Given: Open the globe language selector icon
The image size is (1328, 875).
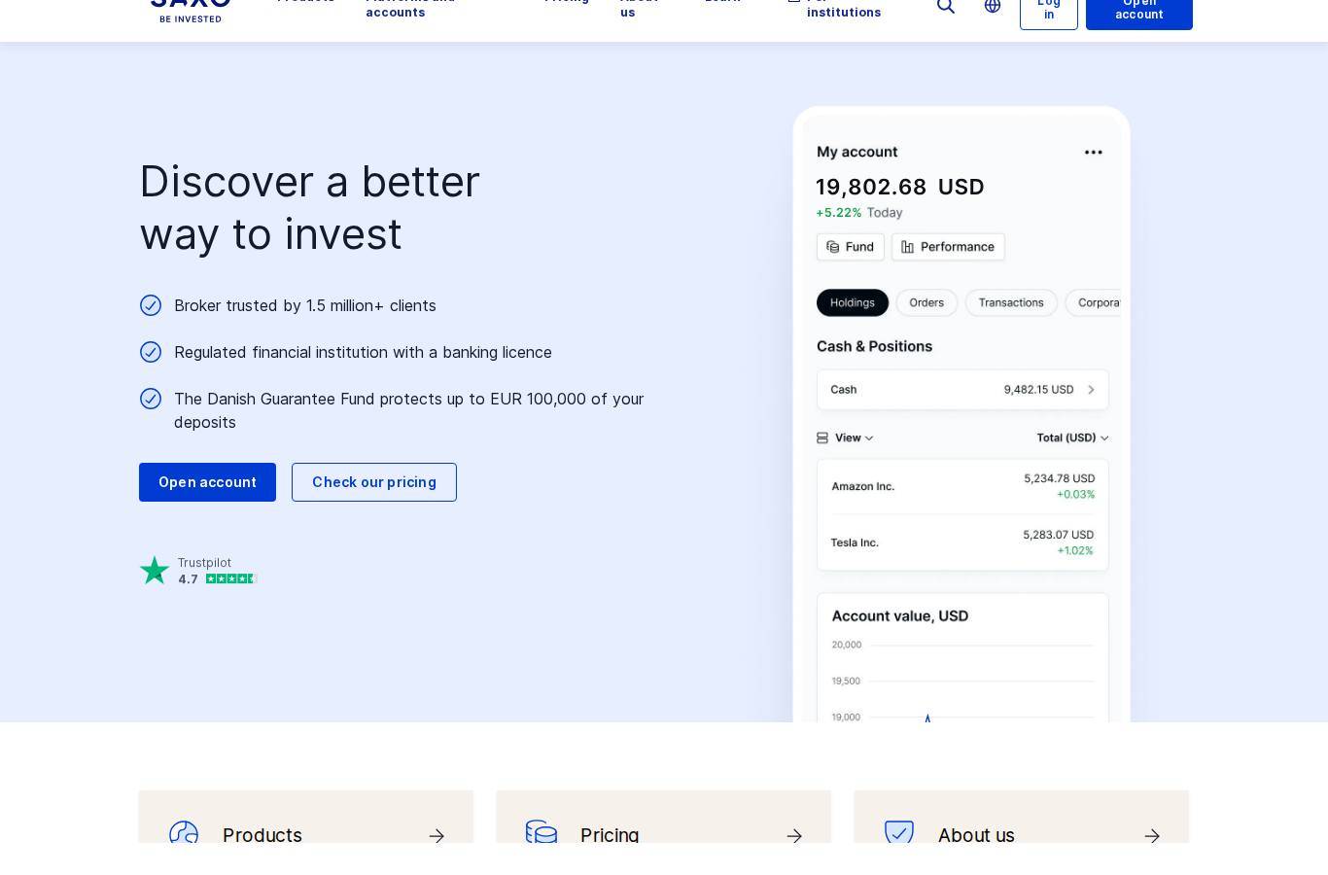Looking at the screenshot, I should point(992,6).
